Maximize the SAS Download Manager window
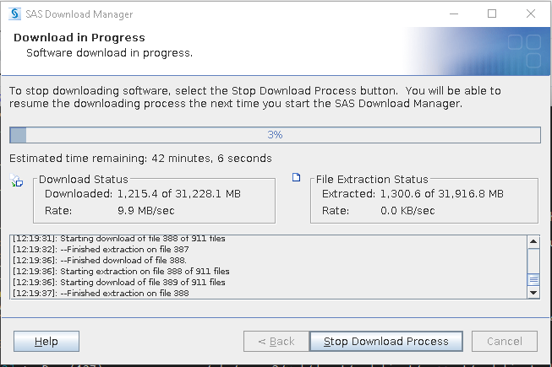This screenshot has height=367, width=552. 492,14
